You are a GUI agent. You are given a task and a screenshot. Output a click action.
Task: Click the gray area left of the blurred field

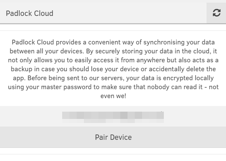click(x=31, y=117)
